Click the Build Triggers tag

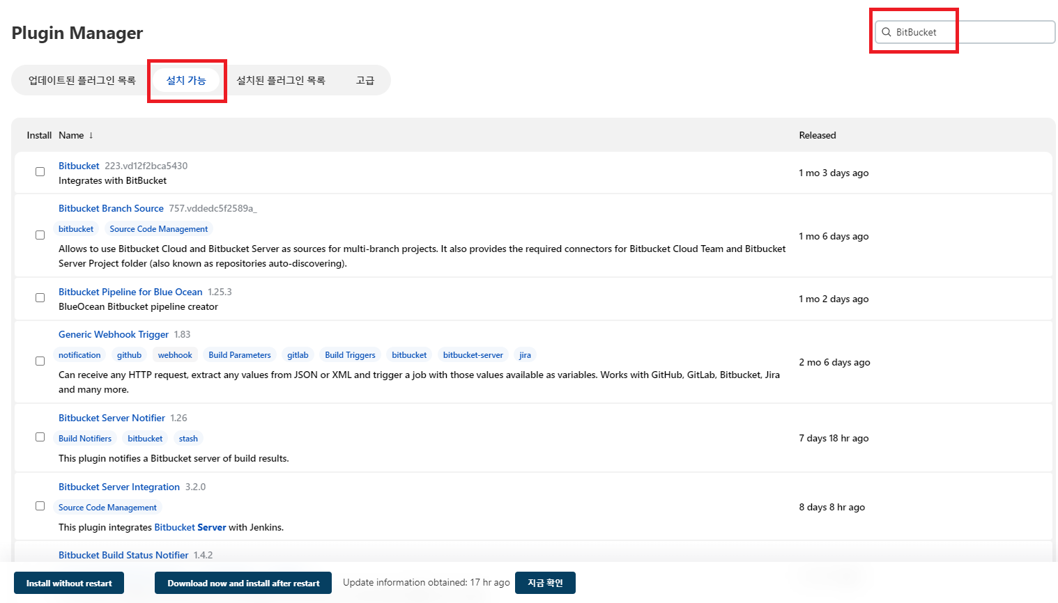click(350, 355)
